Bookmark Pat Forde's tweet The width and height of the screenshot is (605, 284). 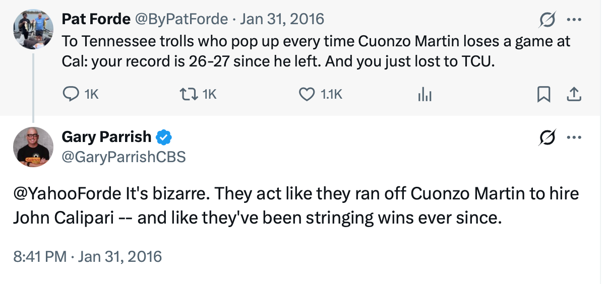click(x=543, y=94)
